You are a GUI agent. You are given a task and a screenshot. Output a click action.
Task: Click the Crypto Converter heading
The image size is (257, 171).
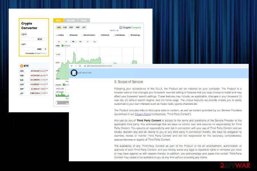(x=29, y=26)
